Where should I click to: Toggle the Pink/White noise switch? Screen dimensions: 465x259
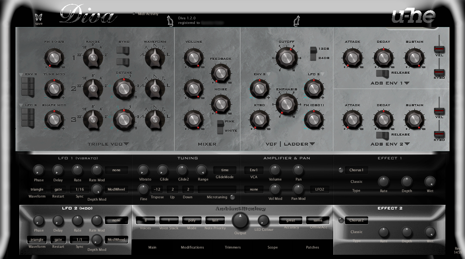pos(220,127)
